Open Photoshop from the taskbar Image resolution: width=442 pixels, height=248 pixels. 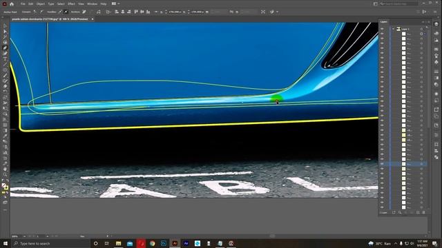coord(164,243)
